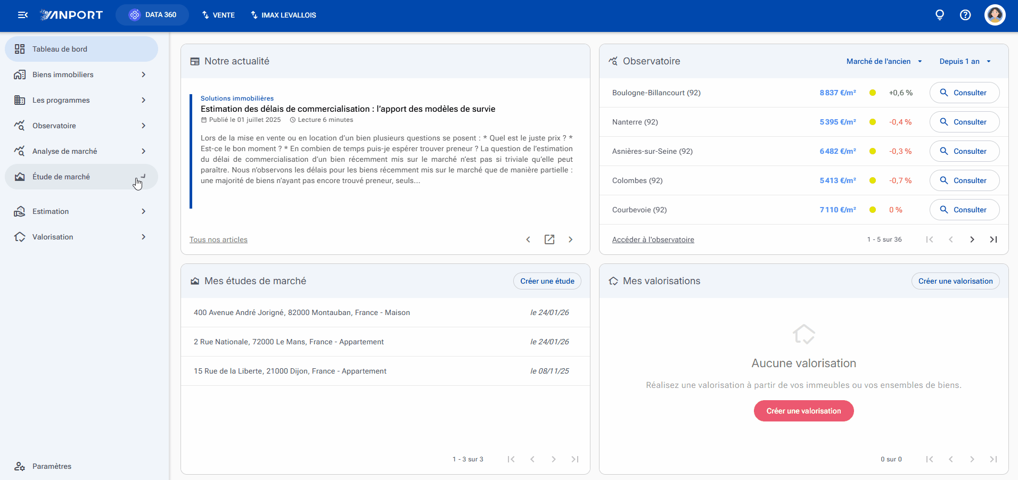This screenshot has width=1018, height=480.
Task: Open the IMAX LEVALLOIS agency switcher
Action: (x=283, y=15)
